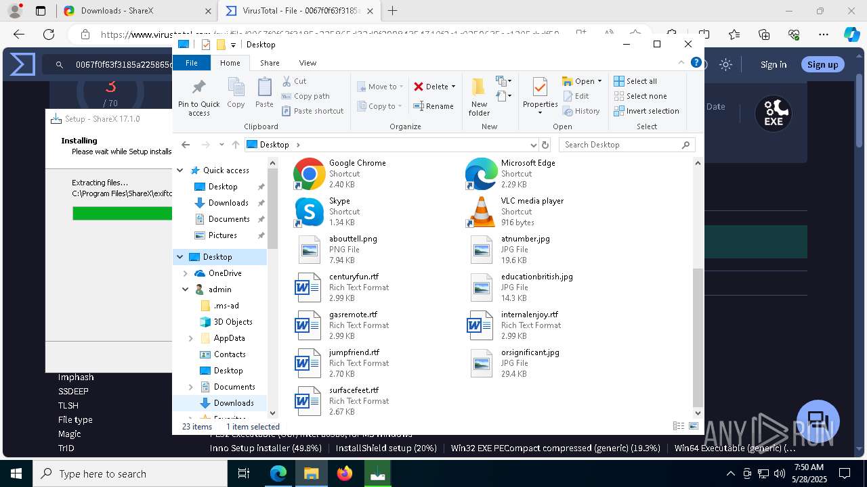Image resolution: width=867 pixels, height=487 pixels.
Task: Select Pictures in Quick access
Action: (x=223, y=235)
